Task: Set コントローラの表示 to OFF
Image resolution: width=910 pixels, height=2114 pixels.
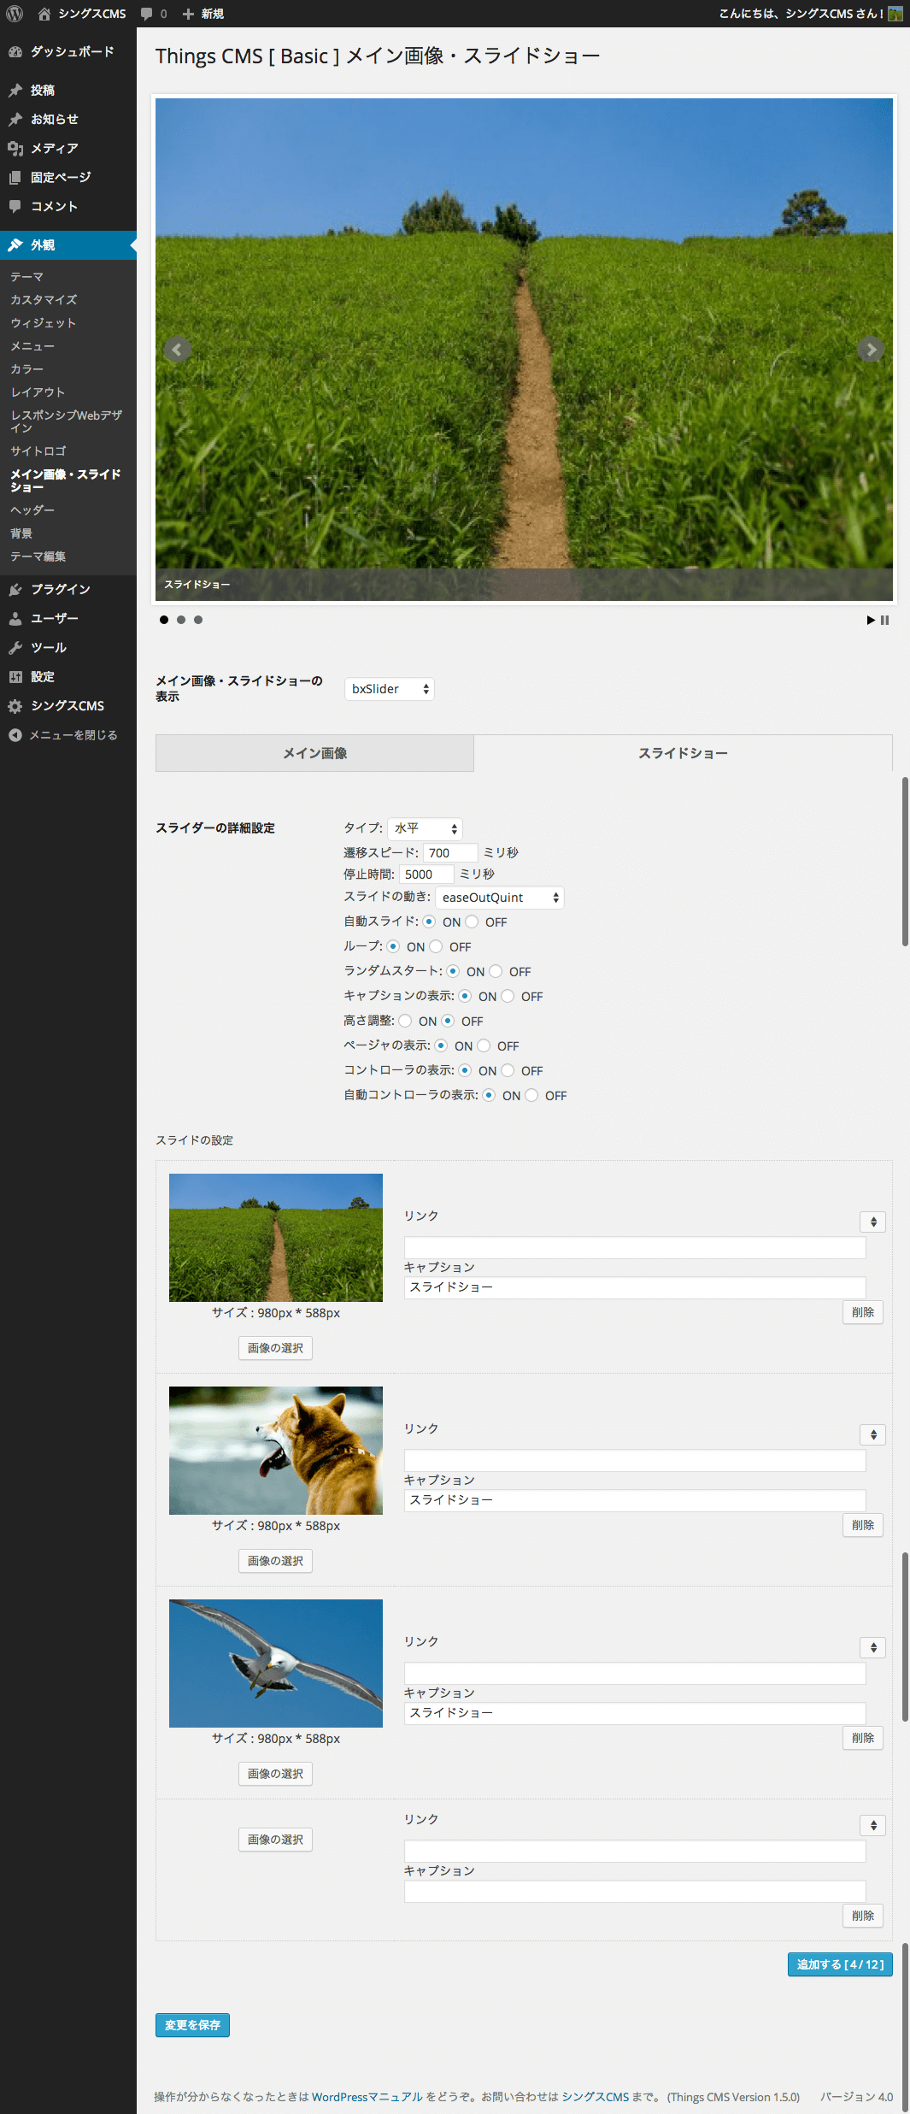Action: click(508, 1070)
